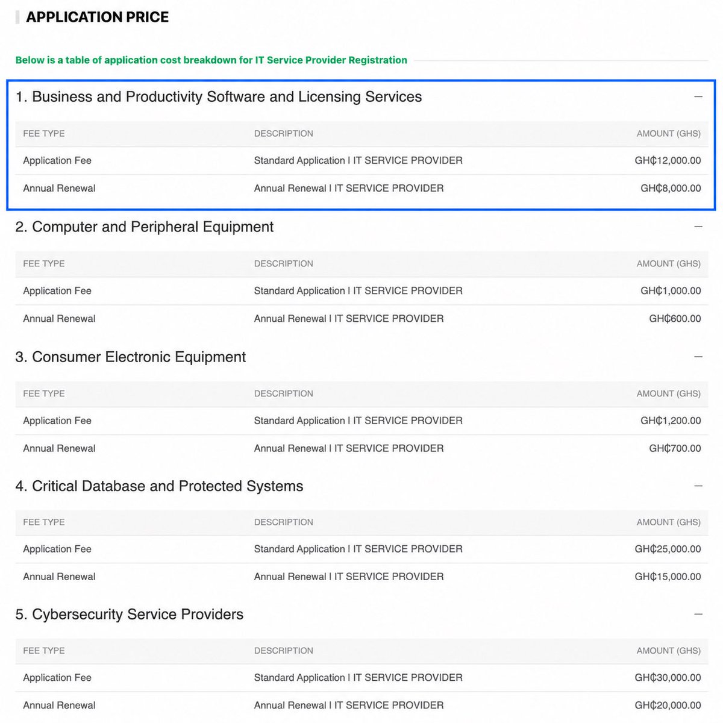Click Annual Renewal in Cybersecurity Service Providers table

[x=59, y=706]
